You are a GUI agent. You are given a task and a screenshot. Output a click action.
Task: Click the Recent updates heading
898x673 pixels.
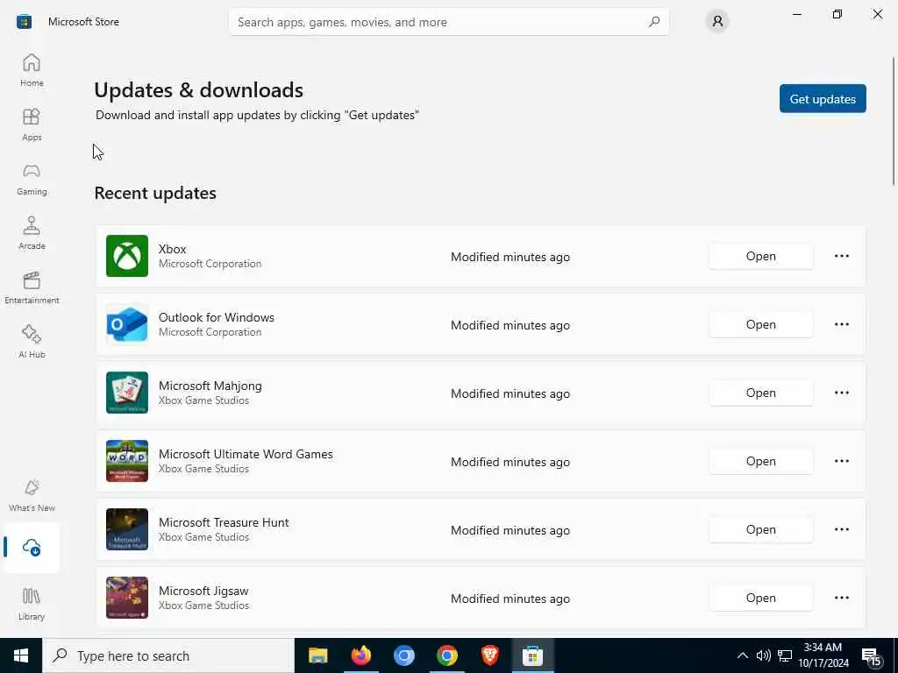pos(155,193)
